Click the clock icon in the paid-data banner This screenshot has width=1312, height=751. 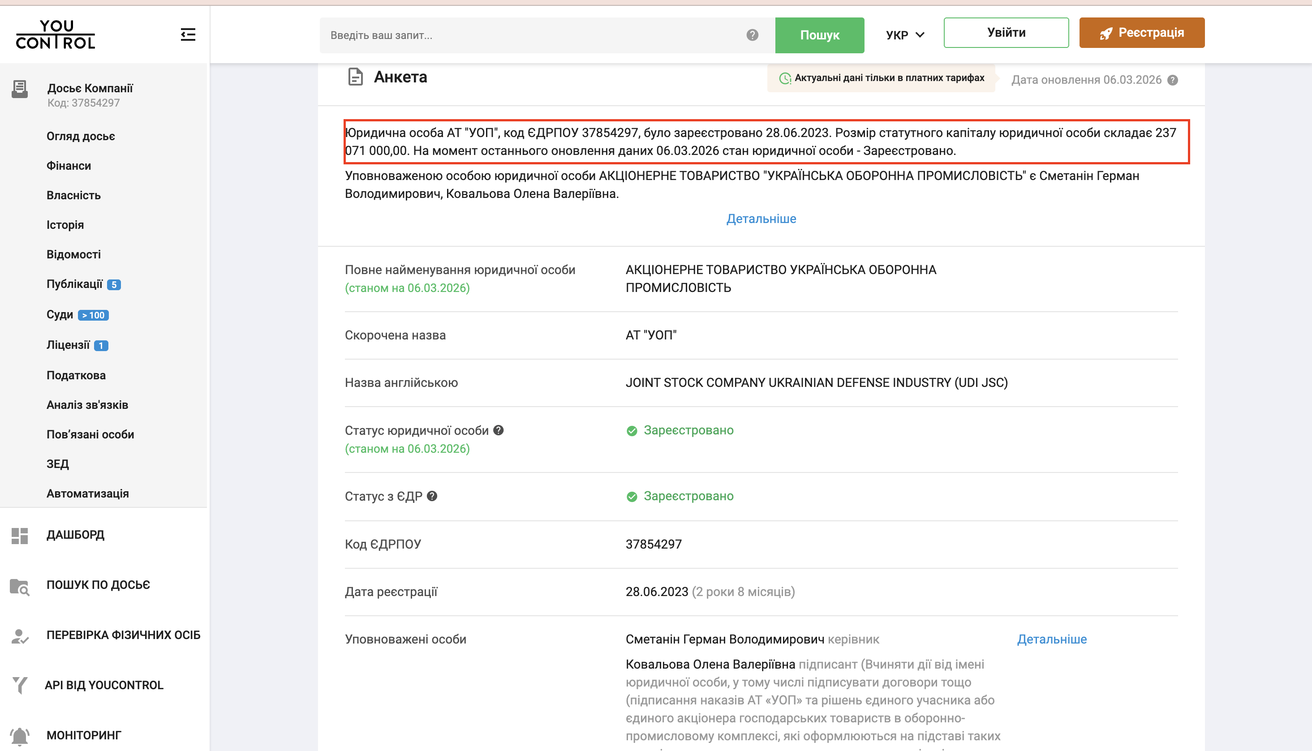pos(786,78)
